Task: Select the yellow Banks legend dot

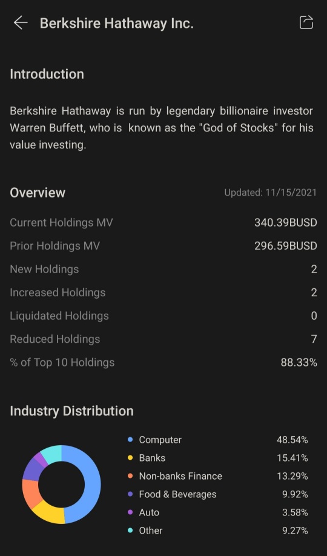Action: (130, 458)
